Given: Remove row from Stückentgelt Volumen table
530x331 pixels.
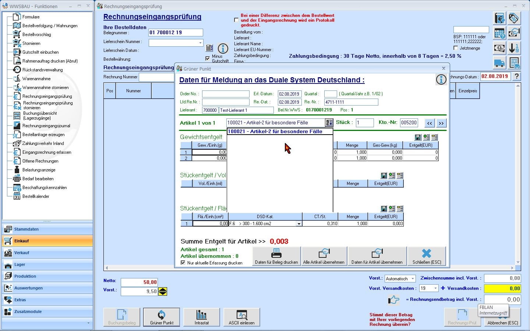Looking at the screenshot, I should pos(400,175).
